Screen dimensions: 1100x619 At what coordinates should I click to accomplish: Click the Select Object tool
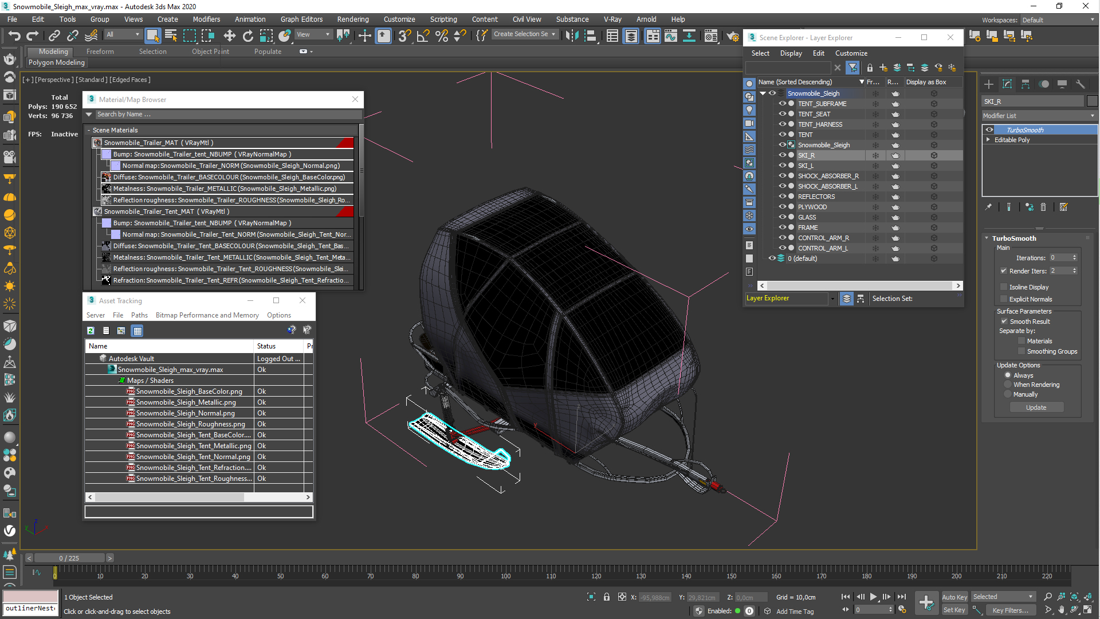[x=152, y=36]
